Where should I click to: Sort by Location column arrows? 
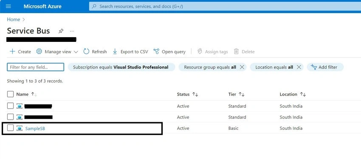click(x=303, y=94)
